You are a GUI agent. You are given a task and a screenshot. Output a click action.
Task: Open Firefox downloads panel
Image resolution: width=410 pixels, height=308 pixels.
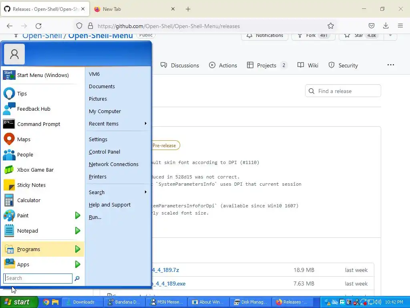(386, 26)
